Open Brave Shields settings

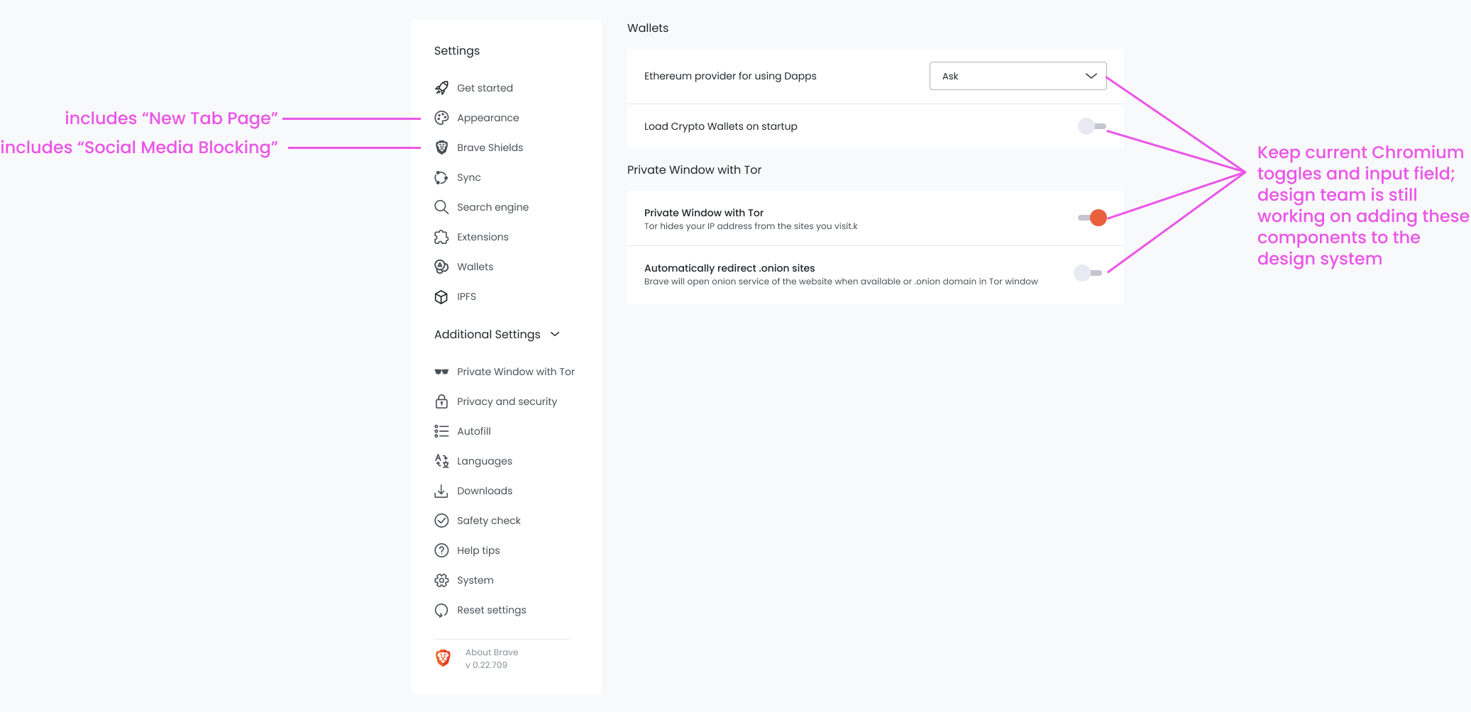(x=490, y=148)
